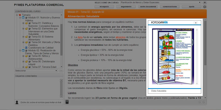Click the power logout icon
The width and height of the screenshot is (221, 110).
pyautogui.click(x=205, y=7)
